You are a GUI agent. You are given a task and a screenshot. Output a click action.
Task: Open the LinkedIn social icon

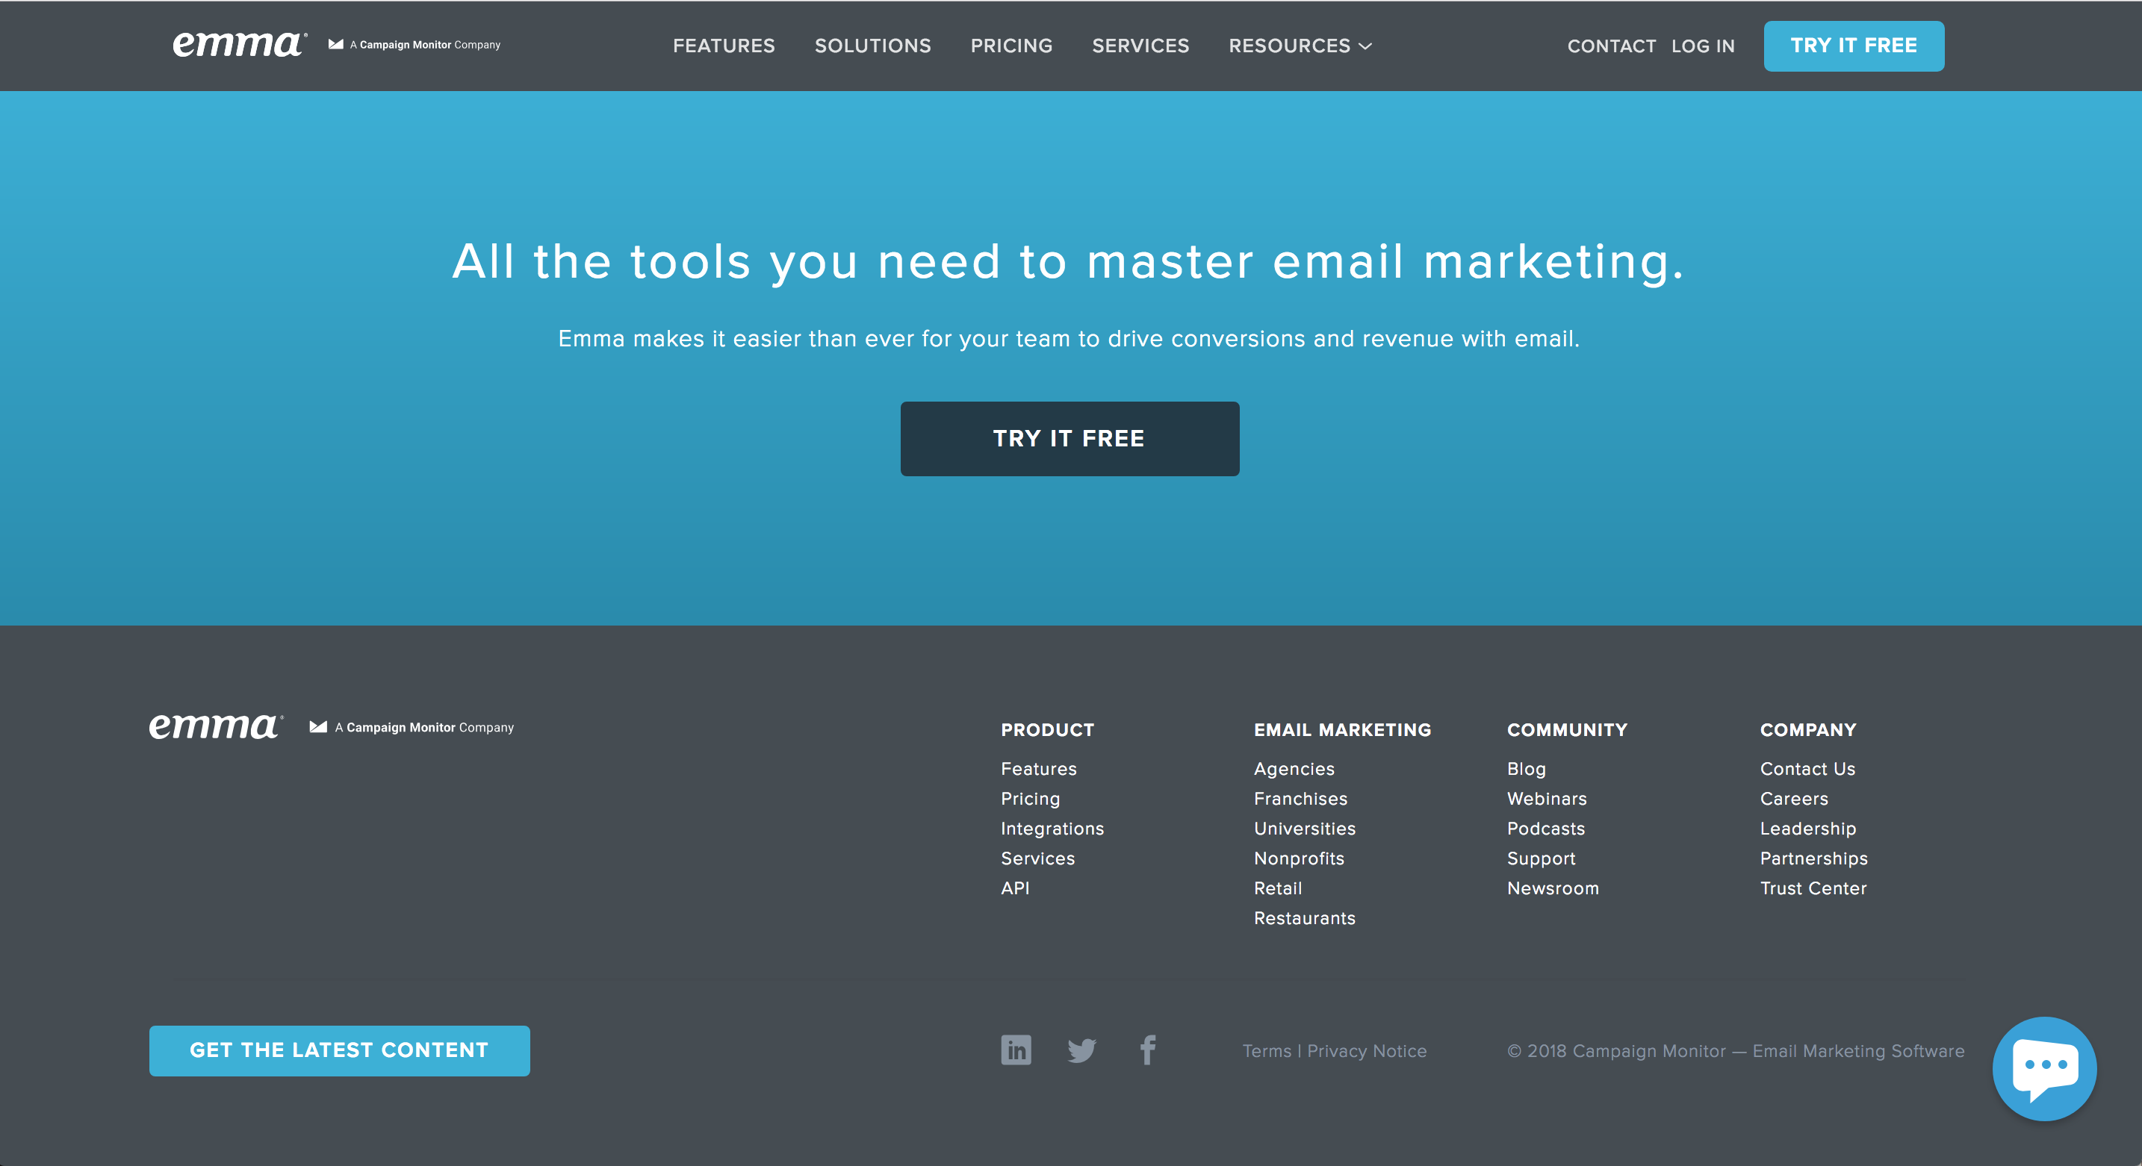tap(1015, 1050)
